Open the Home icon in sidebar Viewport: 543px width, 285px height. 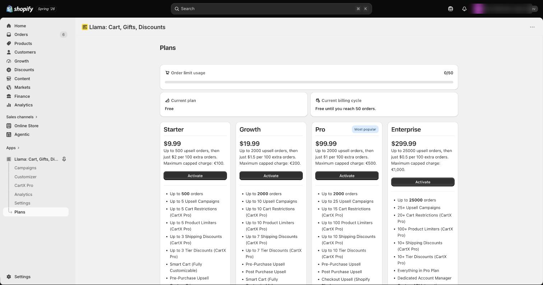(9, 26)
